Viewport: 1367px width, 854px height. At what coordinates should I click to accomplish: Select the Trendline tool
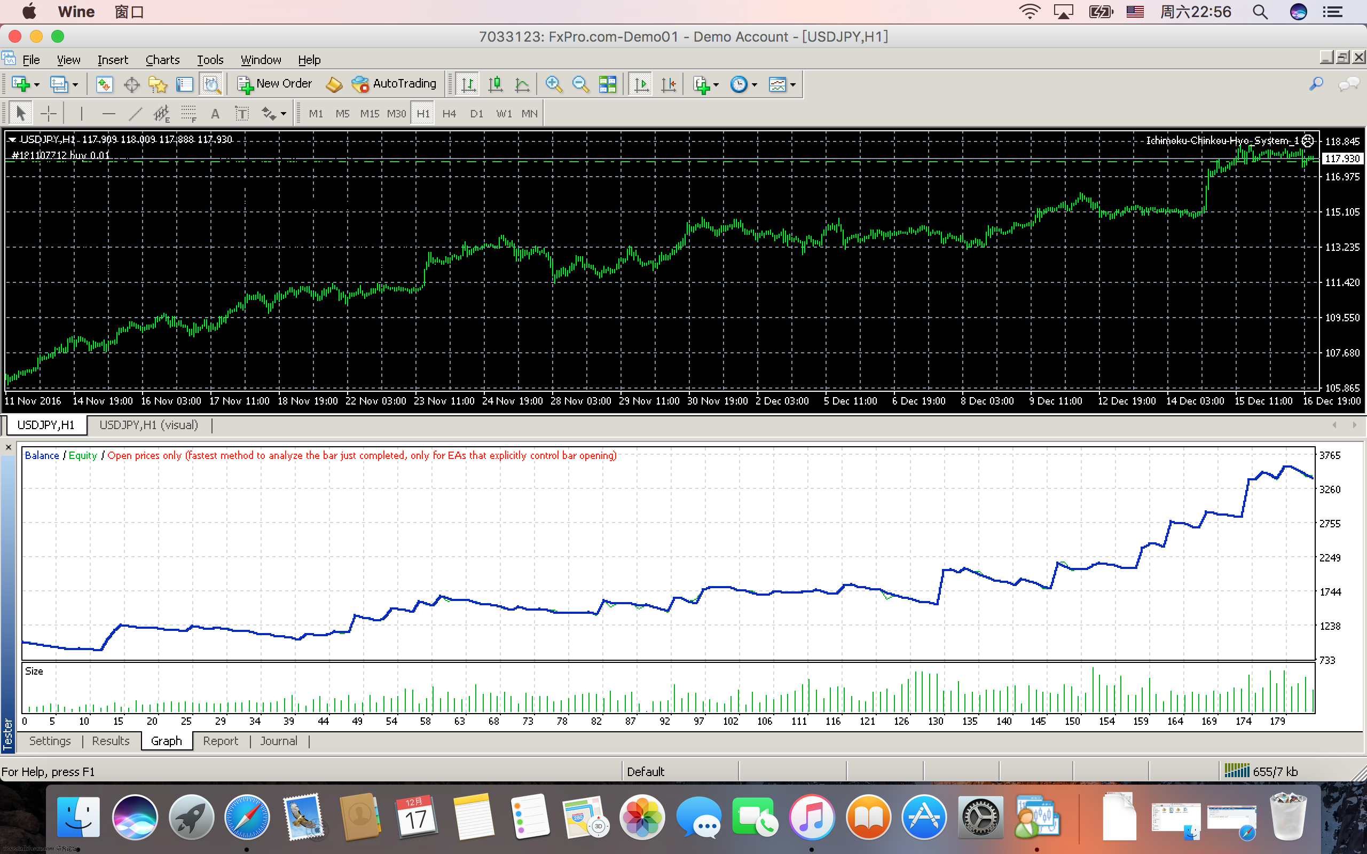(x=135, y=114)
